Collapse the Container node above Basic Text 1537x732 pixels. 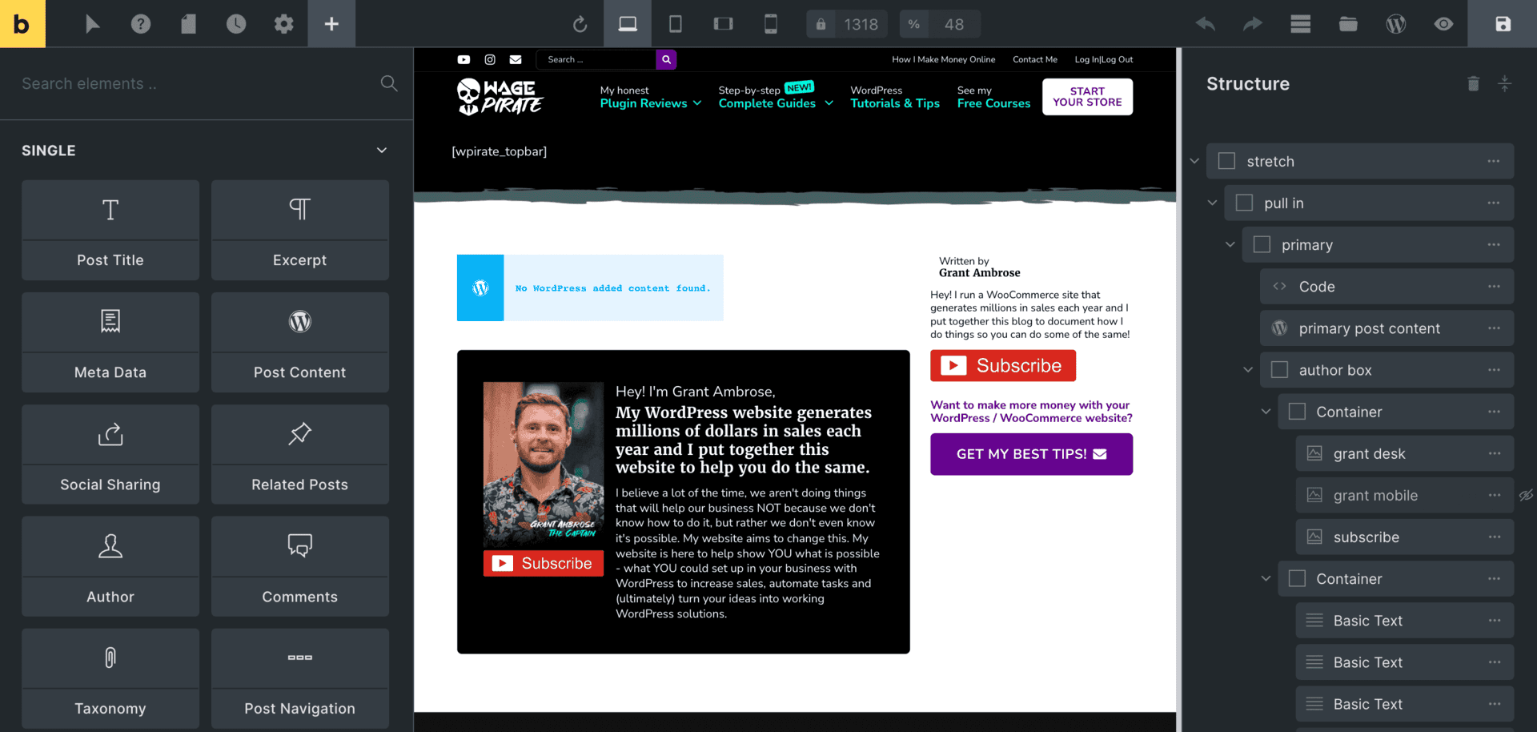click(1266, 578)
